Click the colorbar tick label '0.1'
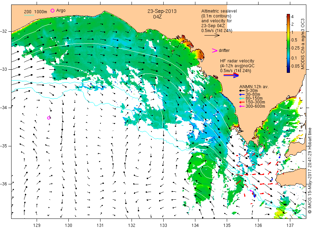This screenshot has height=230, width=314. pos(294,58)
